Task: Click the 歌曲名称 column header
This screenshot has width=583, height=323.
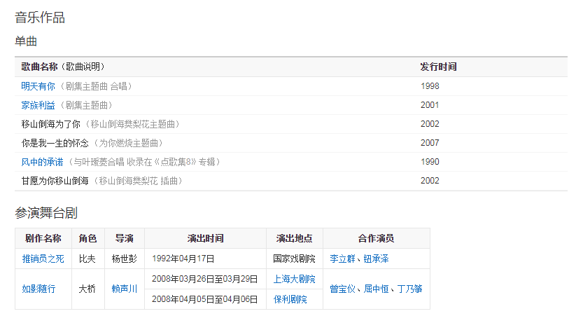Action: pyautogui.click(x=40, y=67)
